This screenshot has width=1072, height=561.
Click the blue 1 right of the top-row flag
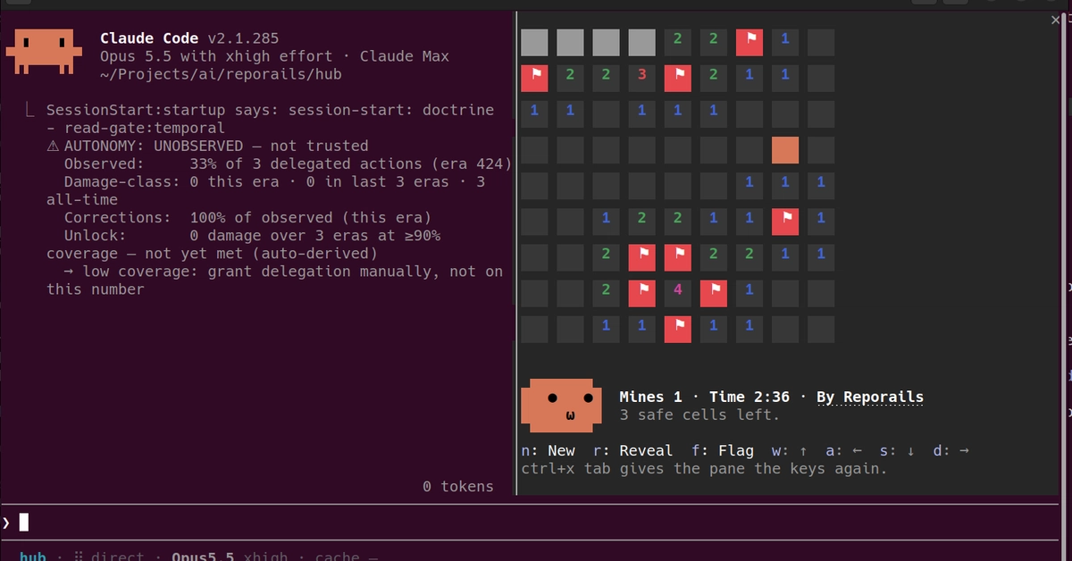[x=785, y=43]
